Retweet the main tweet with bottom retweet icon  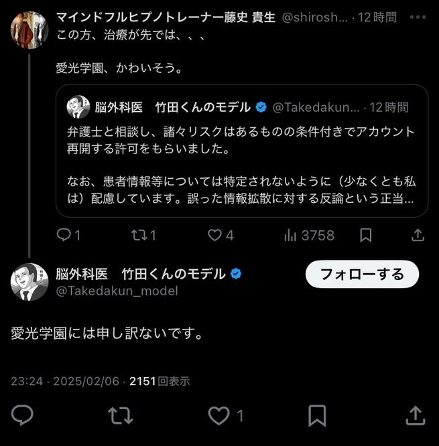[x=121, y=416]
